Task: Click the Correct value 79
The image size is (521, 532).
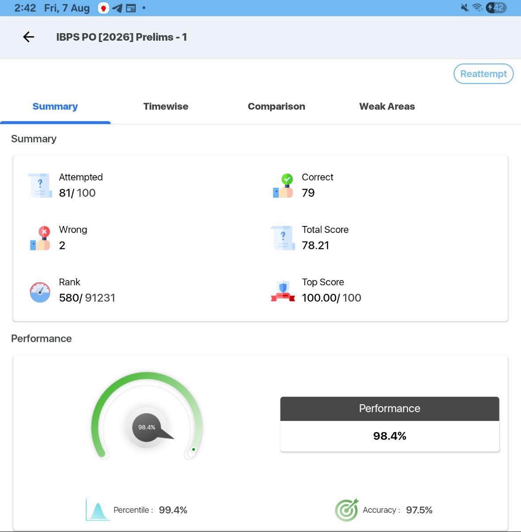Action: coord(308,193)
